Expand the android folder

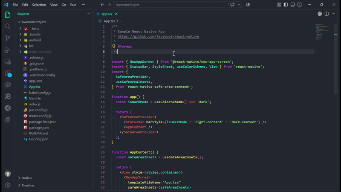(20, 40)
